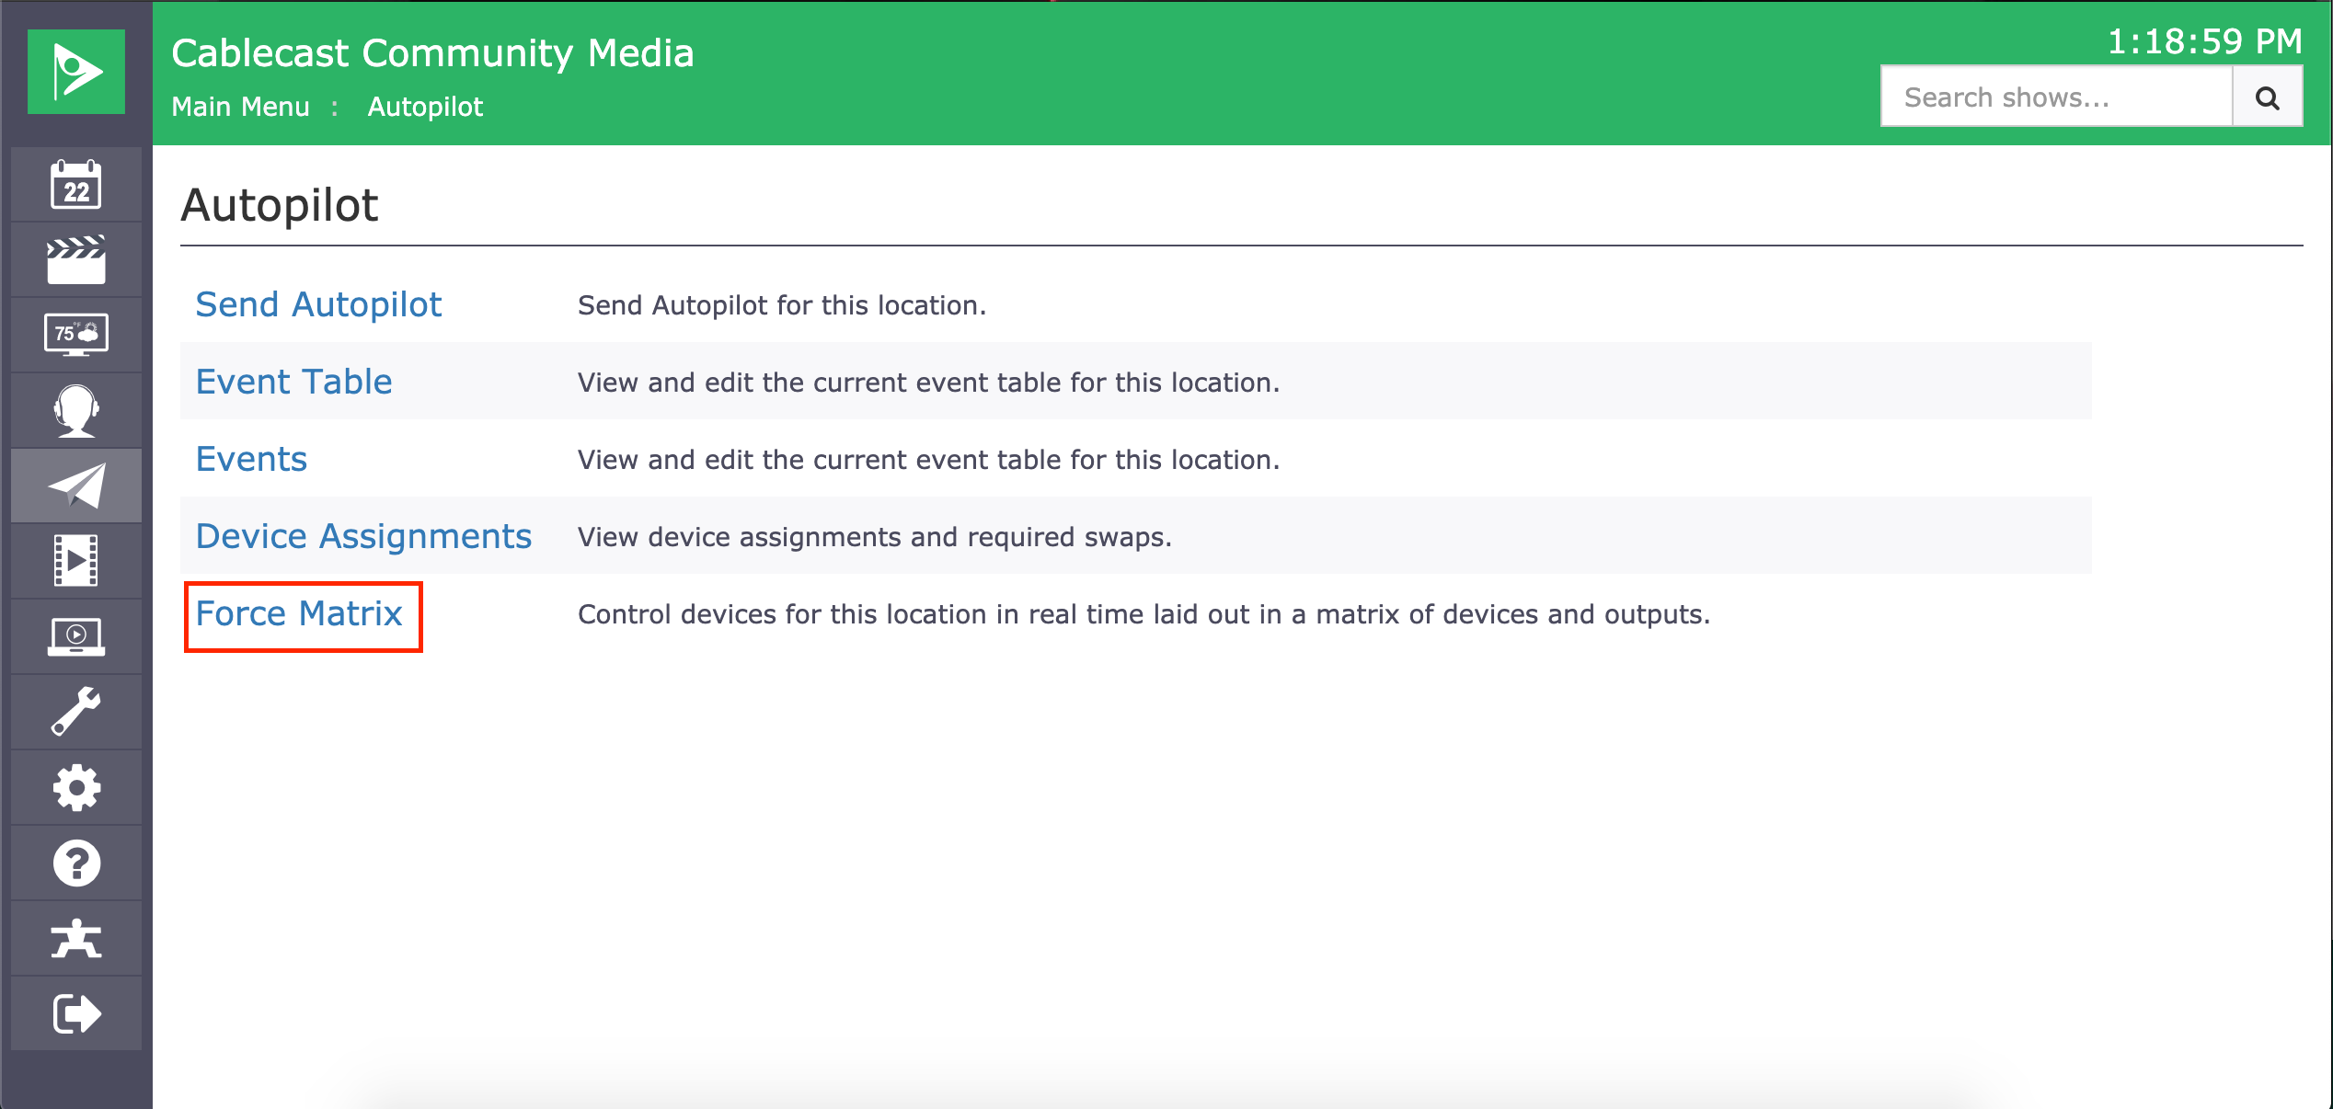Viewport: 2333px width, 1109px height.
Task: Click the Cablecast Community Media title
Action: tap(432, 53)
